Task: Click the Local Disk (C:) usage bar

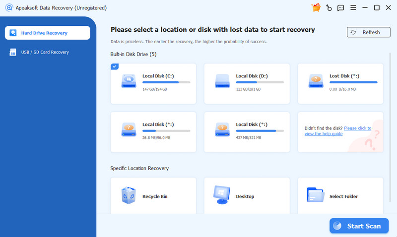Action: (166, 82)
